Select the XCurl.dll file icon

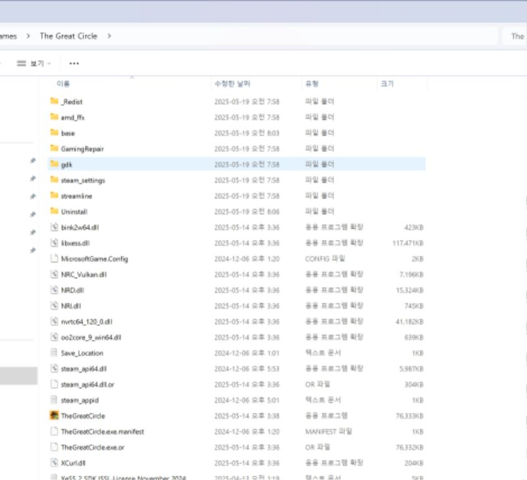pyautogui.click(x=54, y=463)
